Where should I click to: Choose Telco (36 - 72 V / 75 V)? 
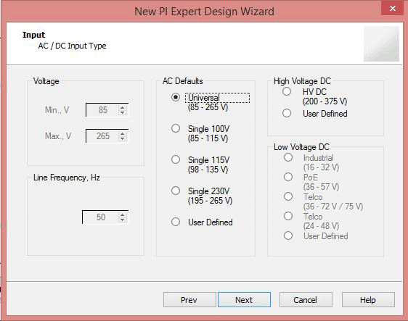[288, 196]
